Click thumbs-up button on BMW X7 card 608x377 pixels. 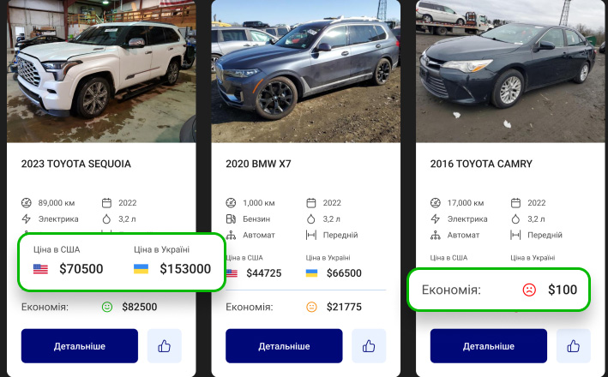[369, 346]
